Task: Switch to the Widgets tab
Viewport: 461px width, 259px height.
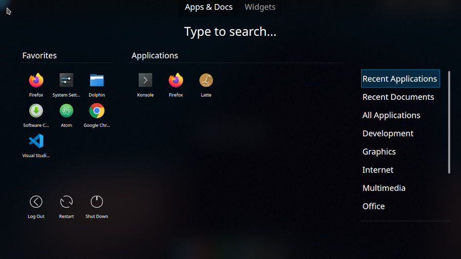Action: coord(260,7)
